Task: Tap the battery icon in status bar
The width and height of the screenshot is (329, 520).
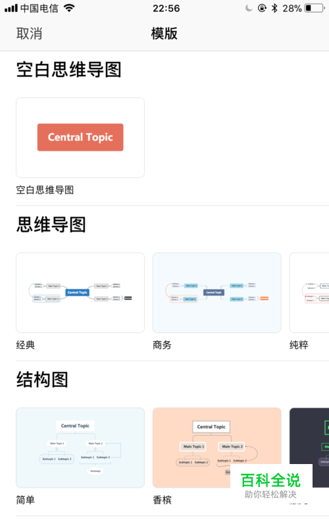Action: click(315, 8)
